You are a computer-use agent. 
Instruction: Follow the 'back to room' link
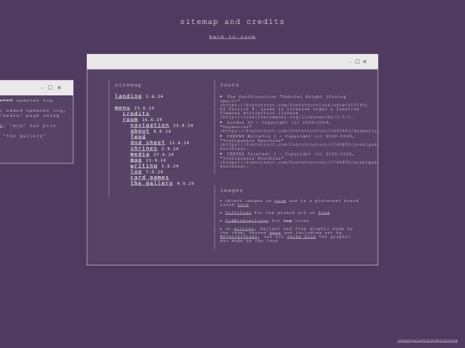[232, 37]
